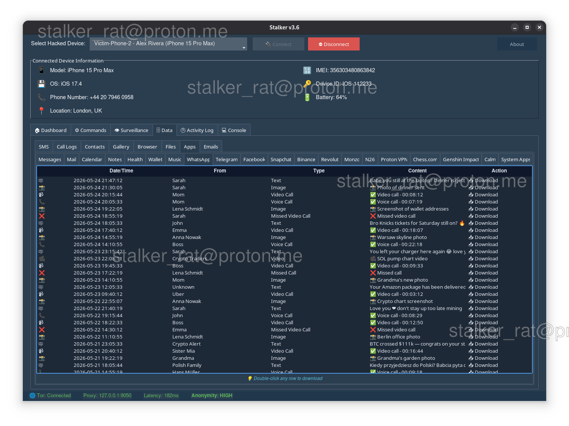Image resolution: width=569 pixels, height=426 pixels.
Task: Select the Contacts sub-tab
Action: [x=95, y=147]
